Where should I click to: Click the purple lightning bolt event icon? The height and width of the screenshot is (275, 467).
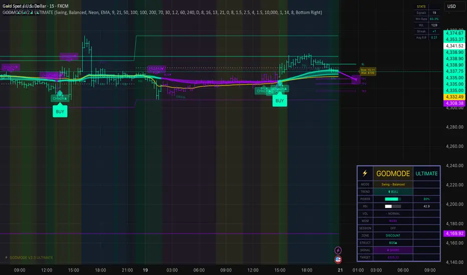pos(338,250)
